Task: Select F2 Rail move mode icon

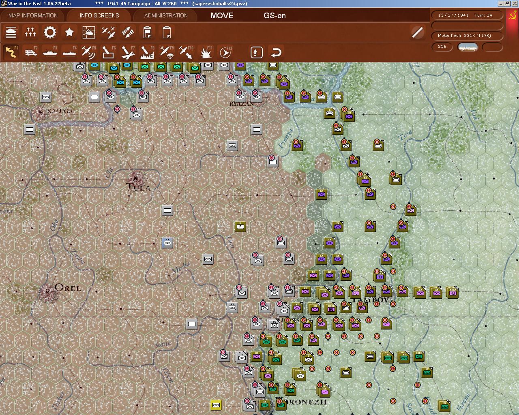Action: click(30, 52)
